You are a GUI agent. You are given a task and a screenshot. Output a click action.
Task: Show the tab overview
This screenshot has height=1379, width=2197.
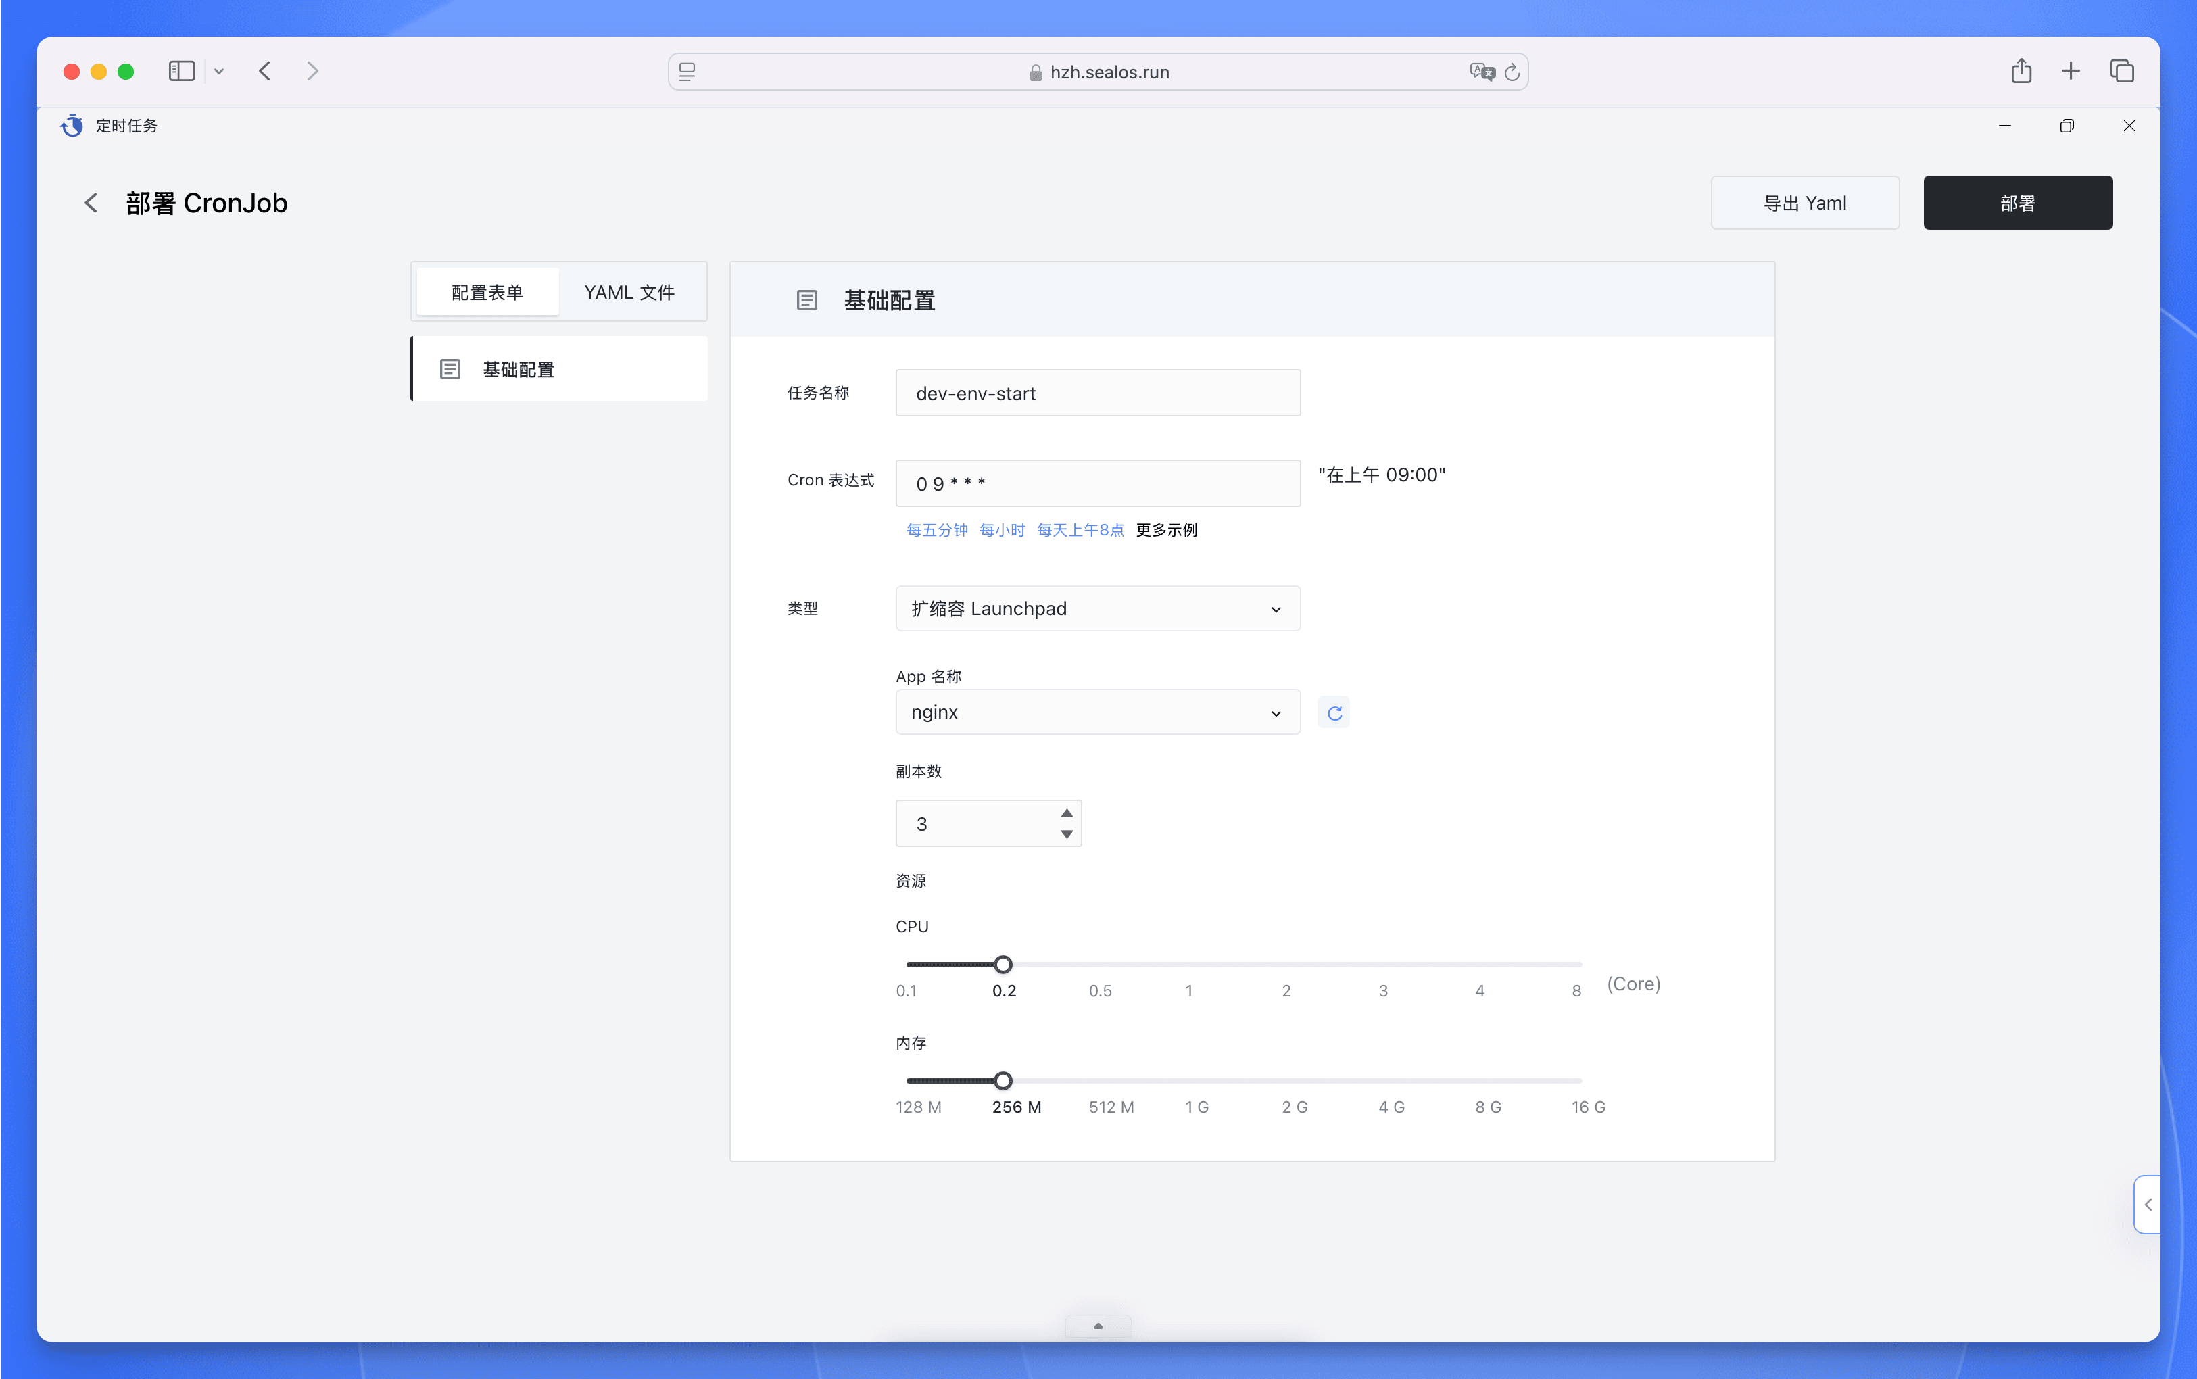[2121, 71]
